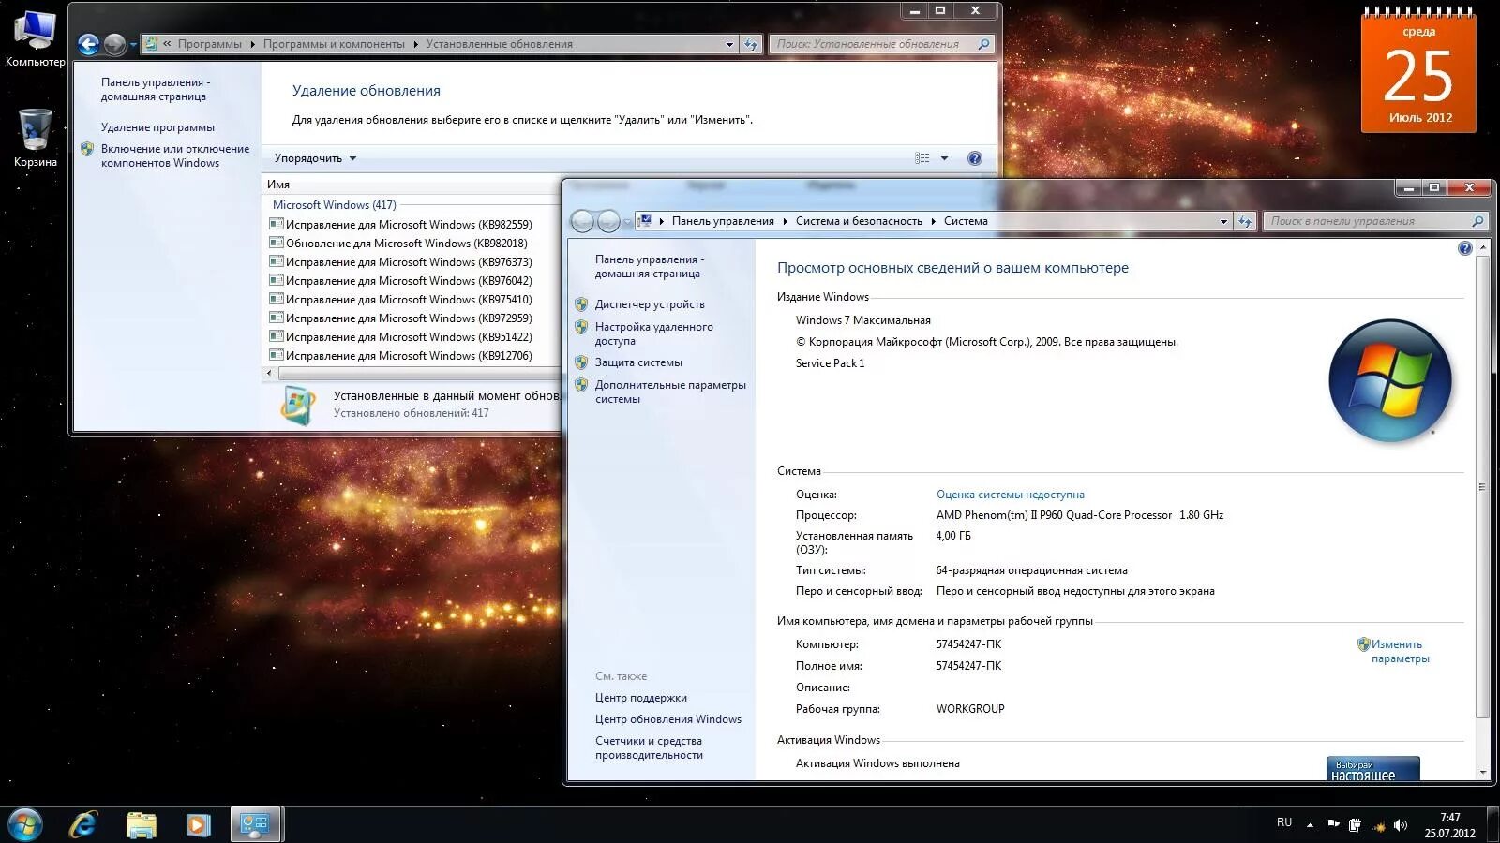Select update KB976373 in list
1500x843 pixels.
point(409,262)
